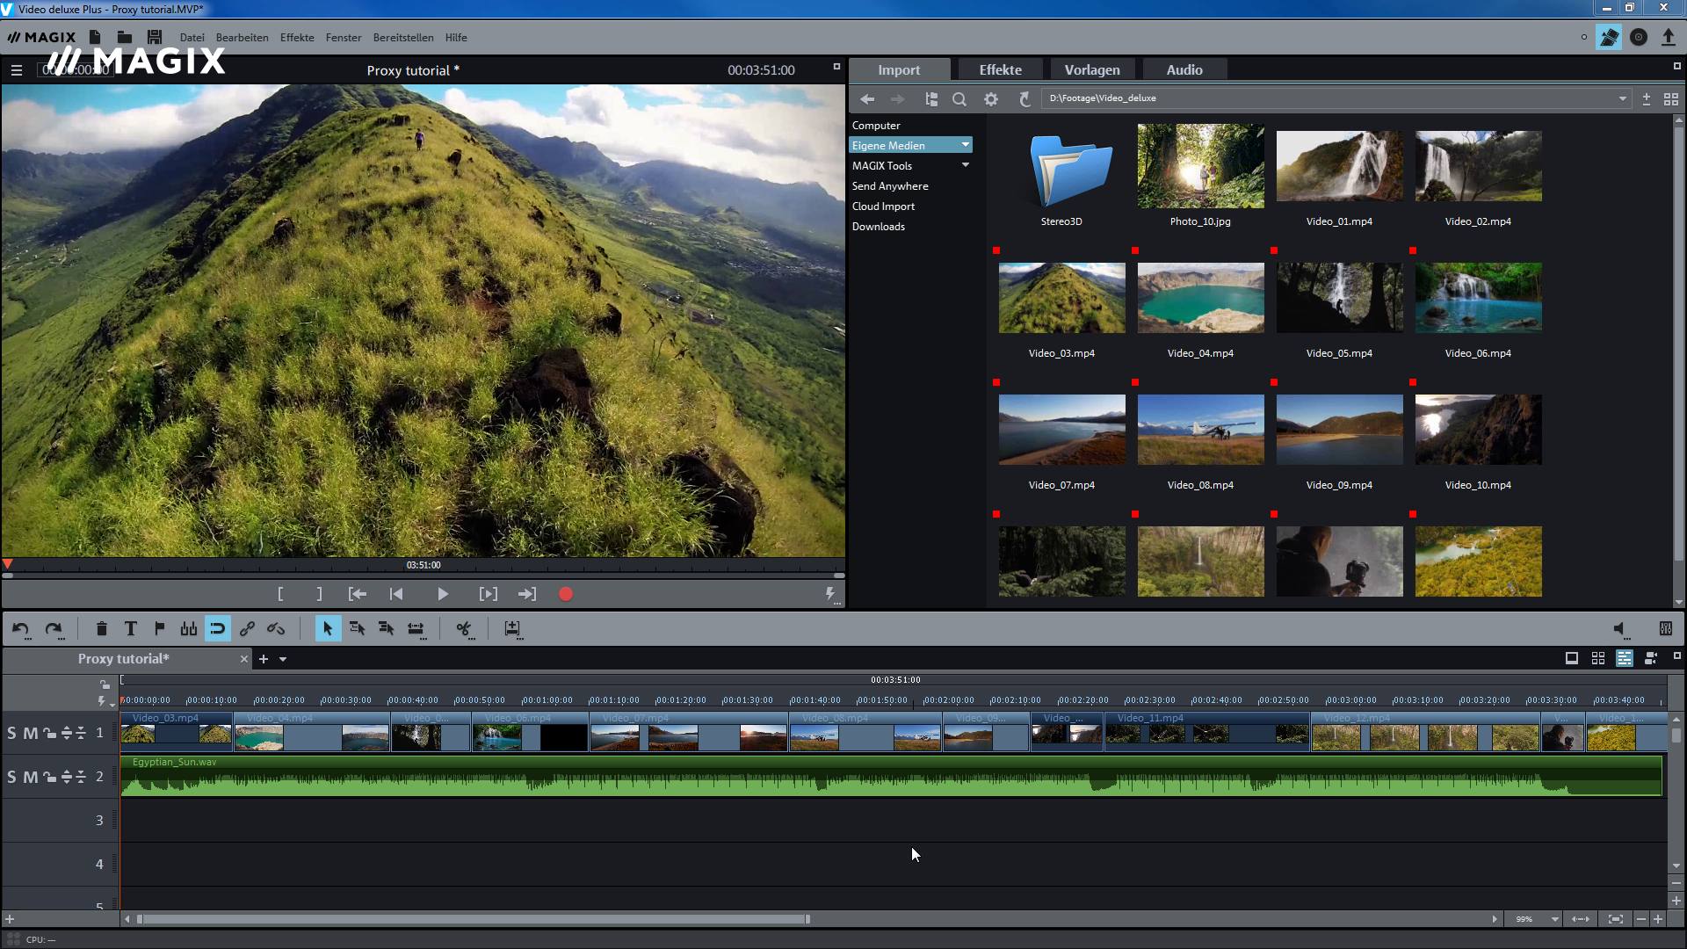Click the insert mode icon in toolbar
The height and width of the screenshot is (949, 1687).
click(x=512, y=629)
